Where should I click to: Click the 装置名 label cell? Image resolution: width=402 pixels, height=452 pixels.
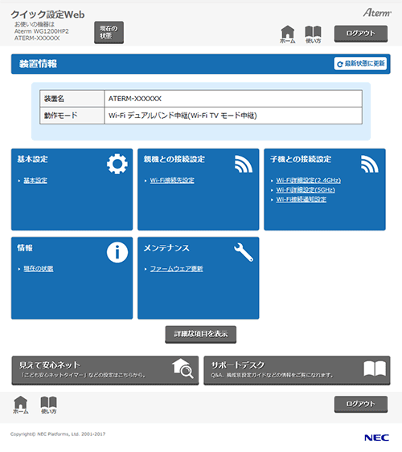72,99
